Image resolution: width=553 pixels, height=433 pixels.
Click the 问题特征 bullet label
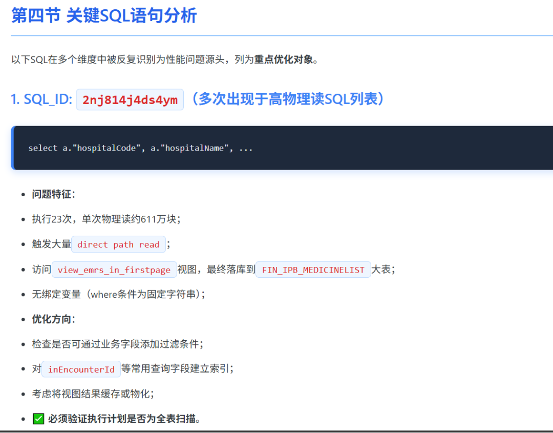(x=53, y=194)
